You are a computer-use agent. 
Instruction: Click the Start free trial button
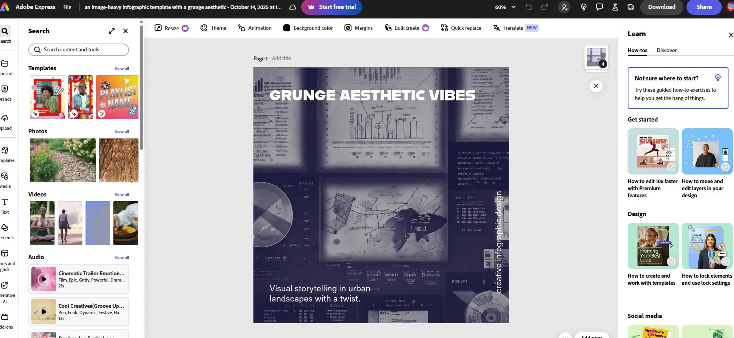(331, 7)
